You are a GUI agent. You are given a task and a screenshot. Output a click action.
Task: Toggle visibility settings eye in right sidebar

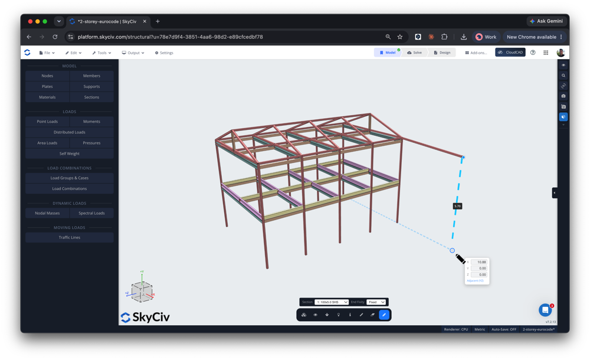coord(563,65)
